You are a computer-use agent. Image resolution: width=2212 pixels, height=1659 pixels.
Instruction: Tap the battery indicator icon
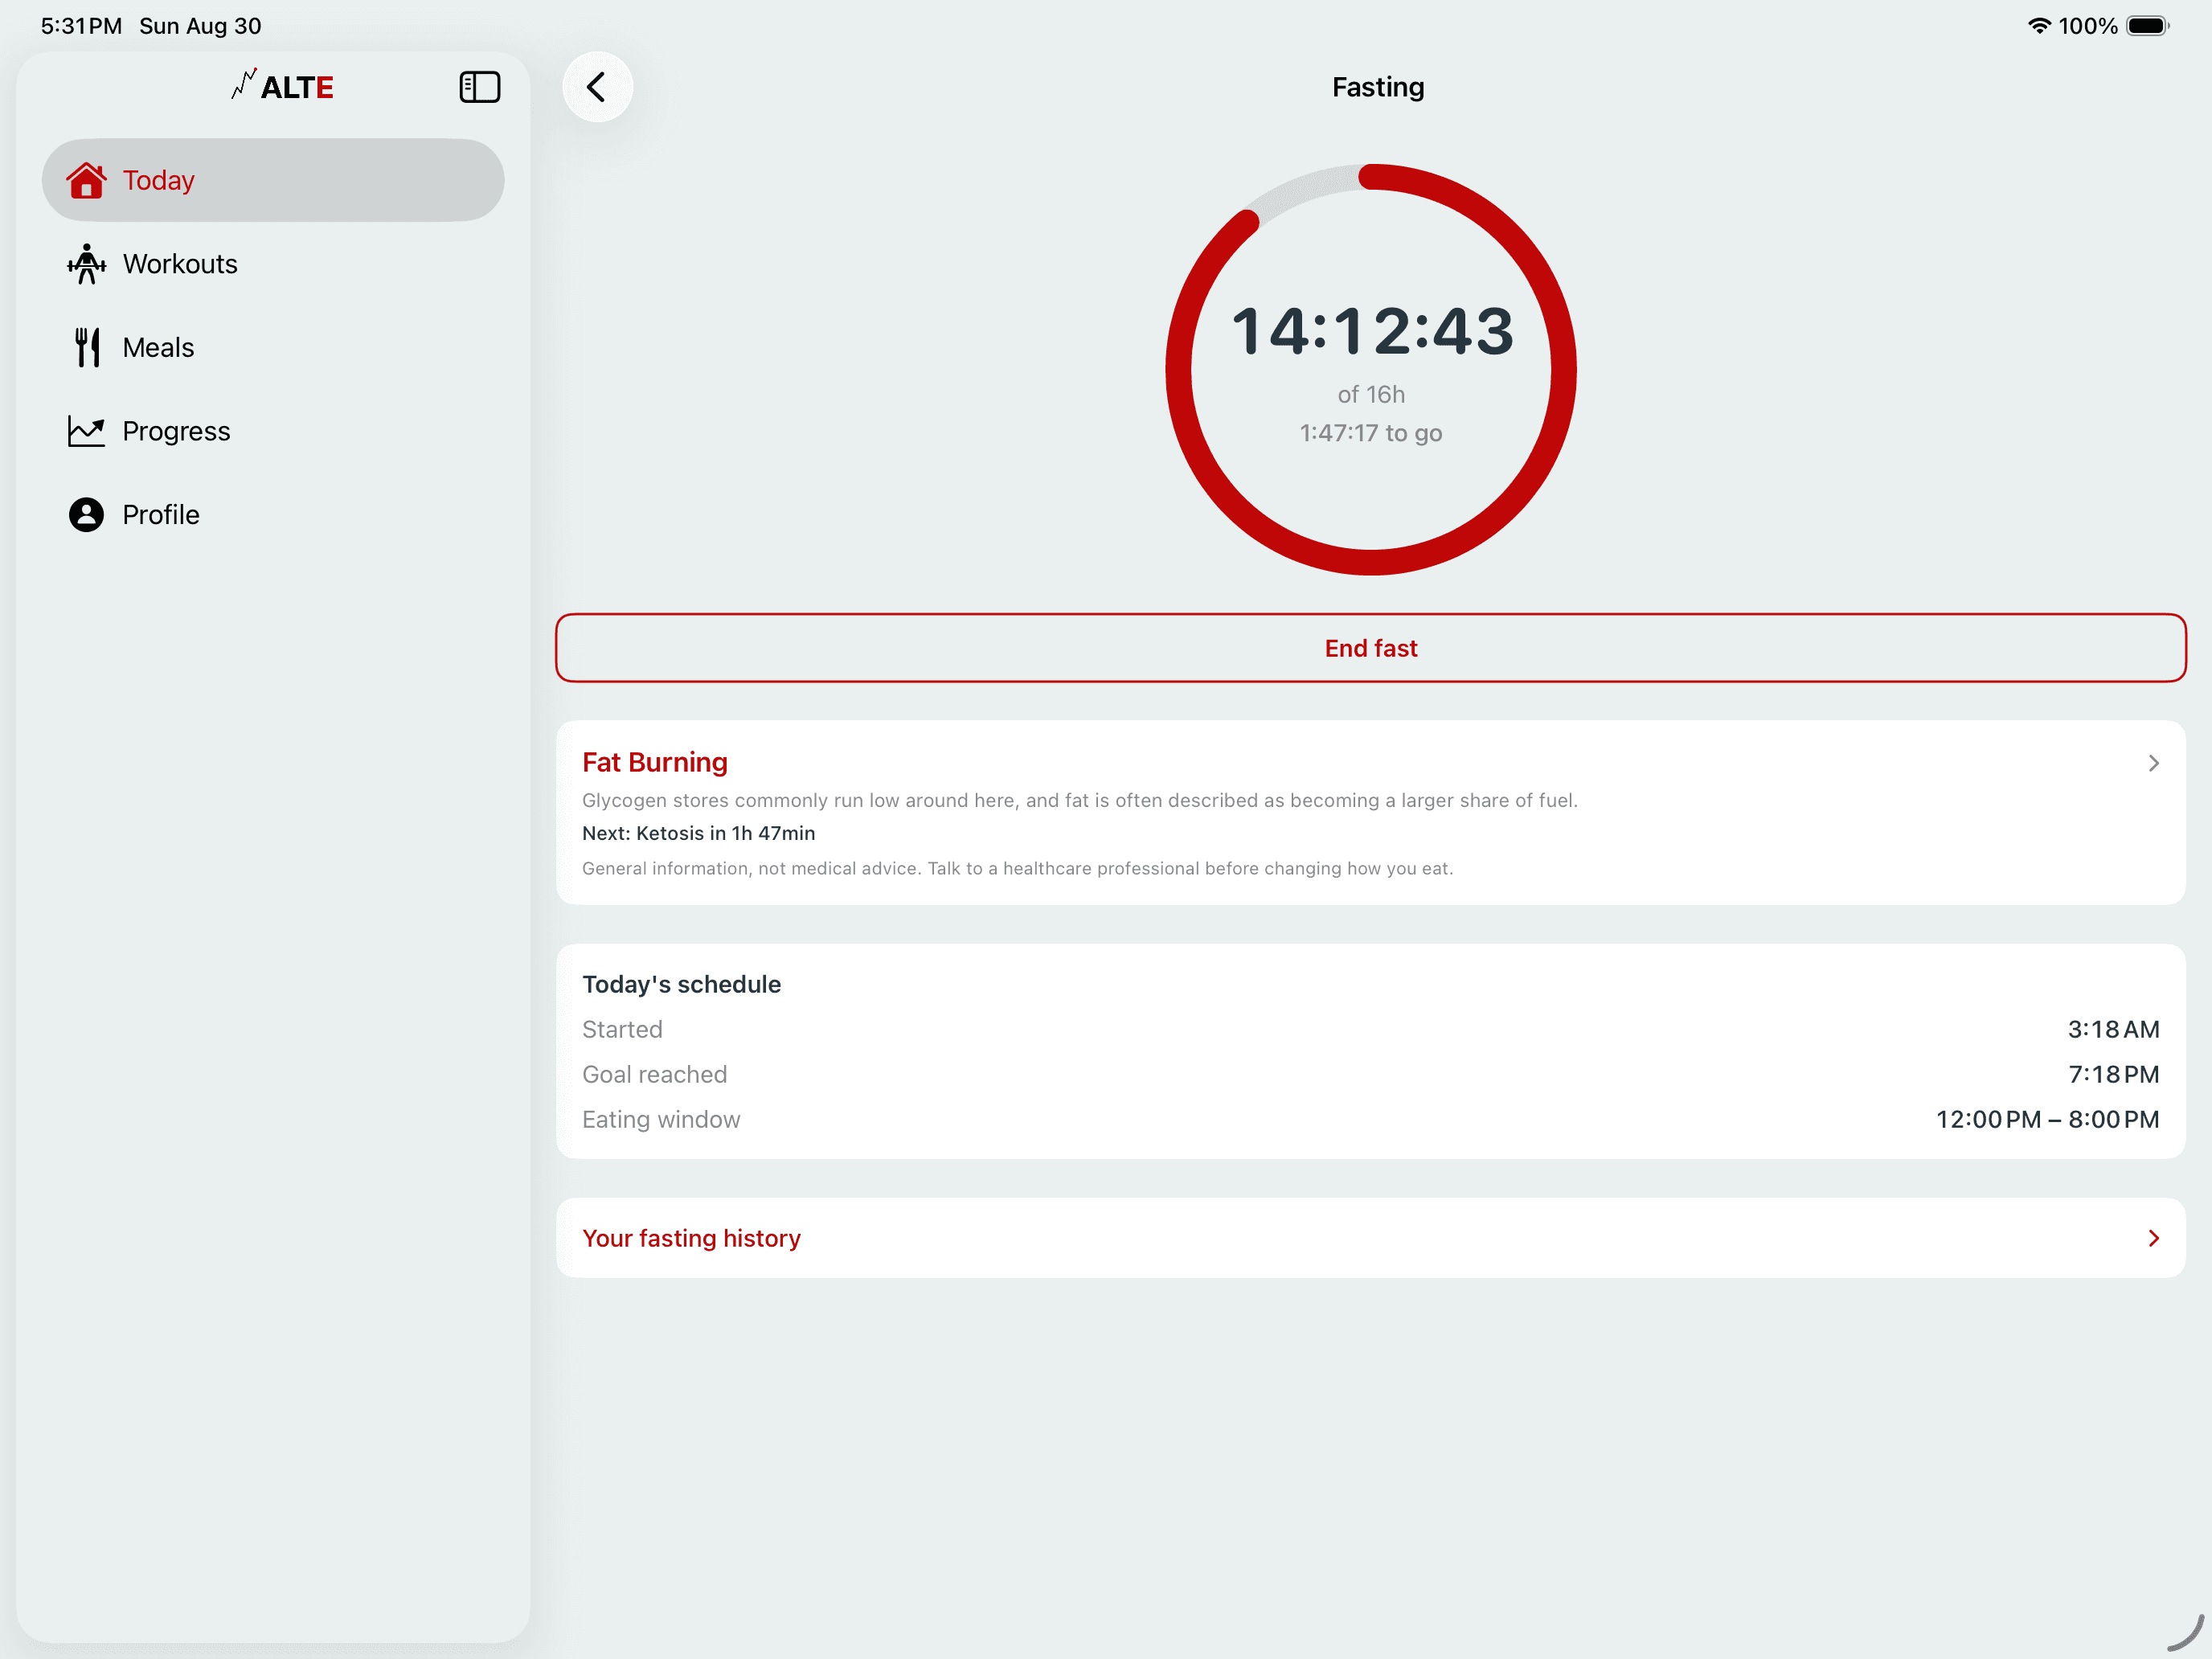click(2147, 26)
